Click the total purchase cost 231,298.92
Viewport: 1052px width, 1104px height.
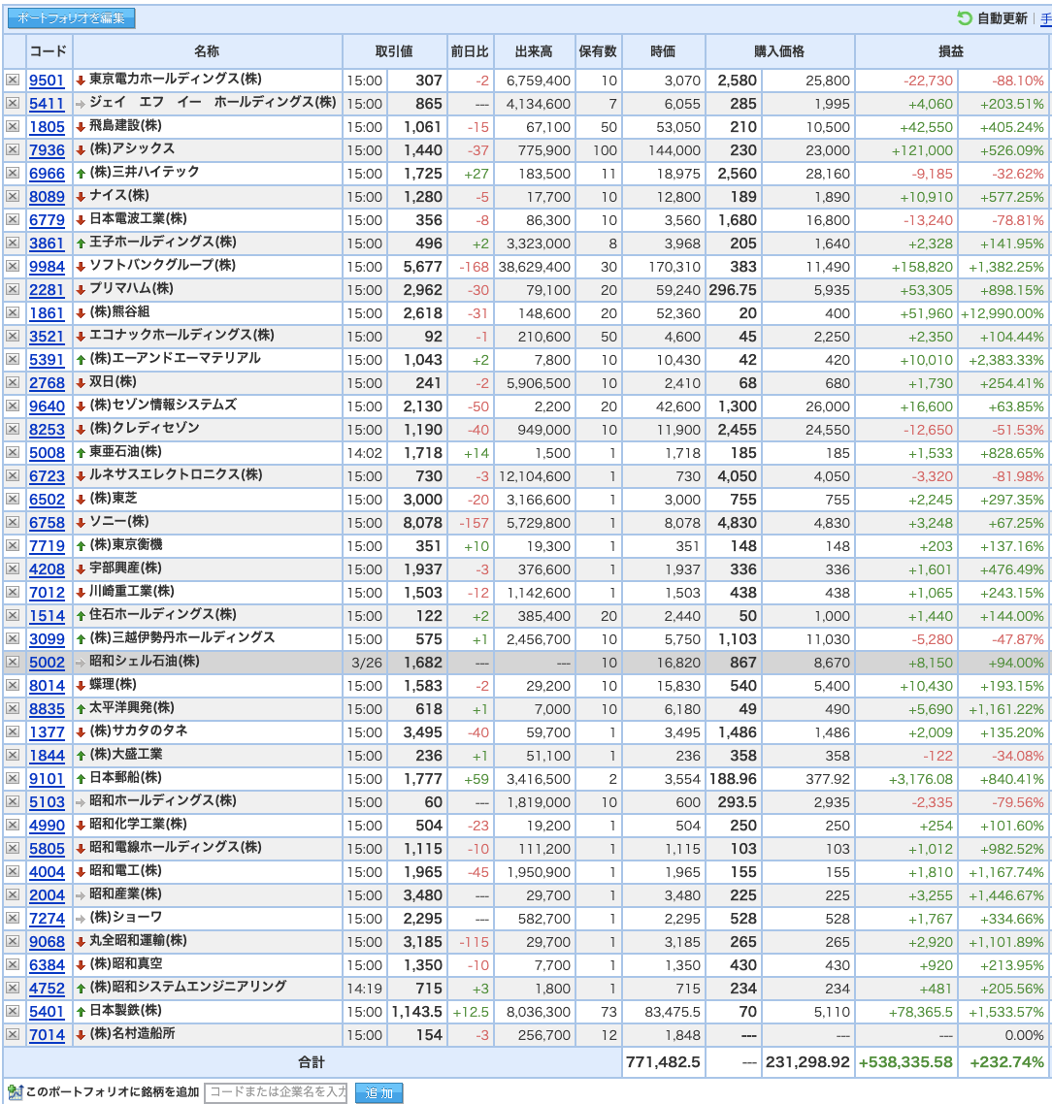807,1061
